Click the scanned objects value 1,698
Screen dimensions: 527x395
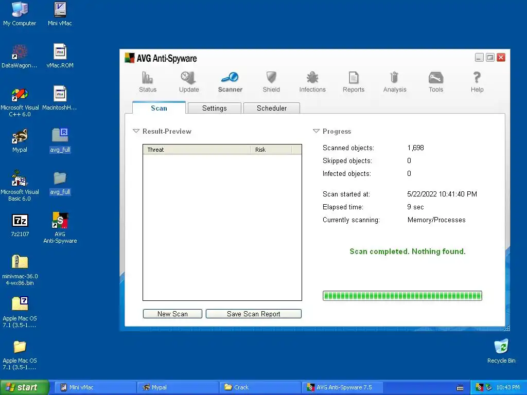pyautogui.click(x=415, y=148)
